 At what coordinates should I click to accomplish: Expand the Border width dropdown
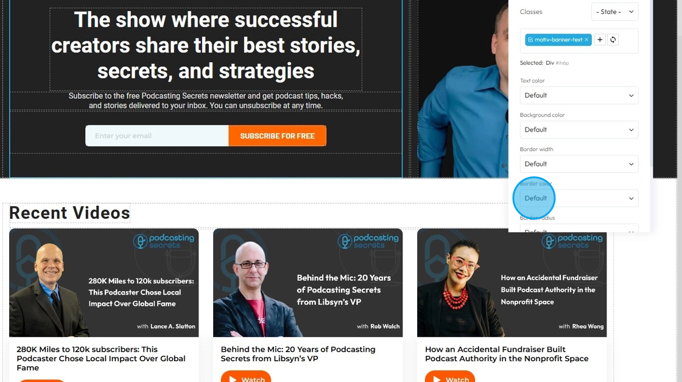(x=579, y=164)
